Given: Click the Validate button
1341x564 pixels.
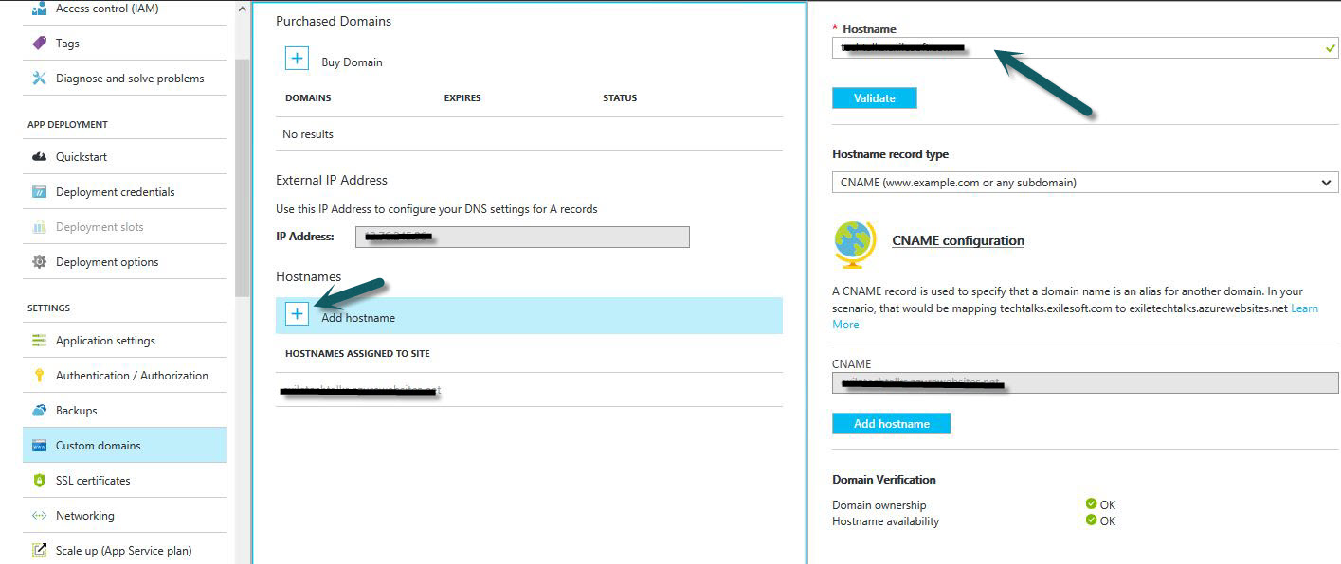Looking at the screenshot, I should tap(875, 98).
